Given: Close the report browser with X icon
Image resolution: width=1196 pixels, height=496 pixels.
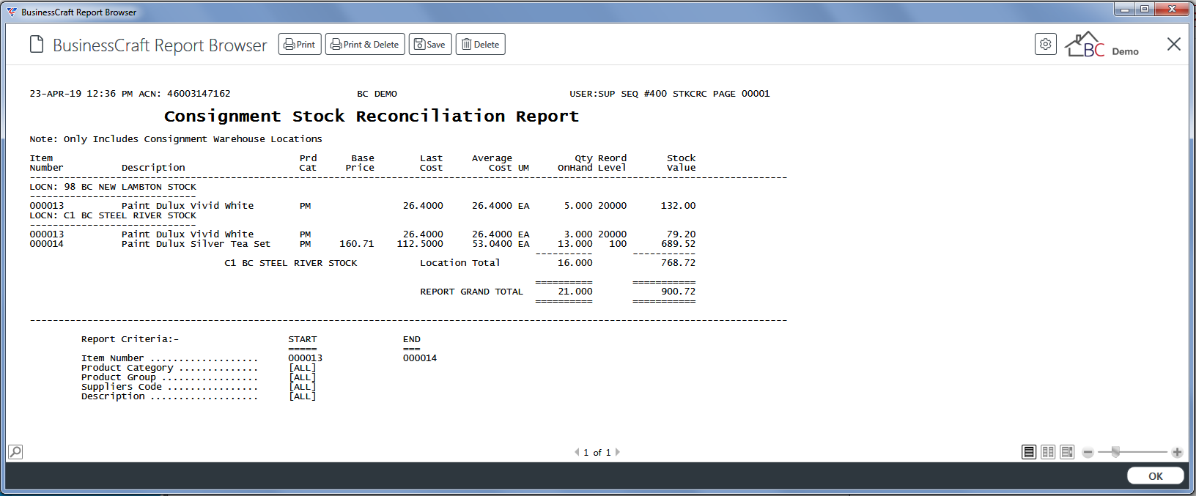Looking at the screenshot, I should coord(1173,44).
